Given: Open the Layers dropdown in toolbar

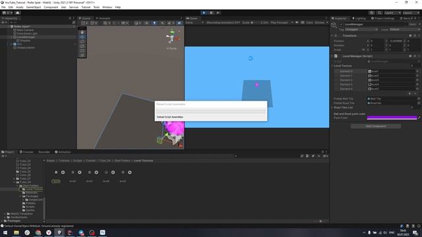Looking at the screenshot, I should (x=392, y=13).
